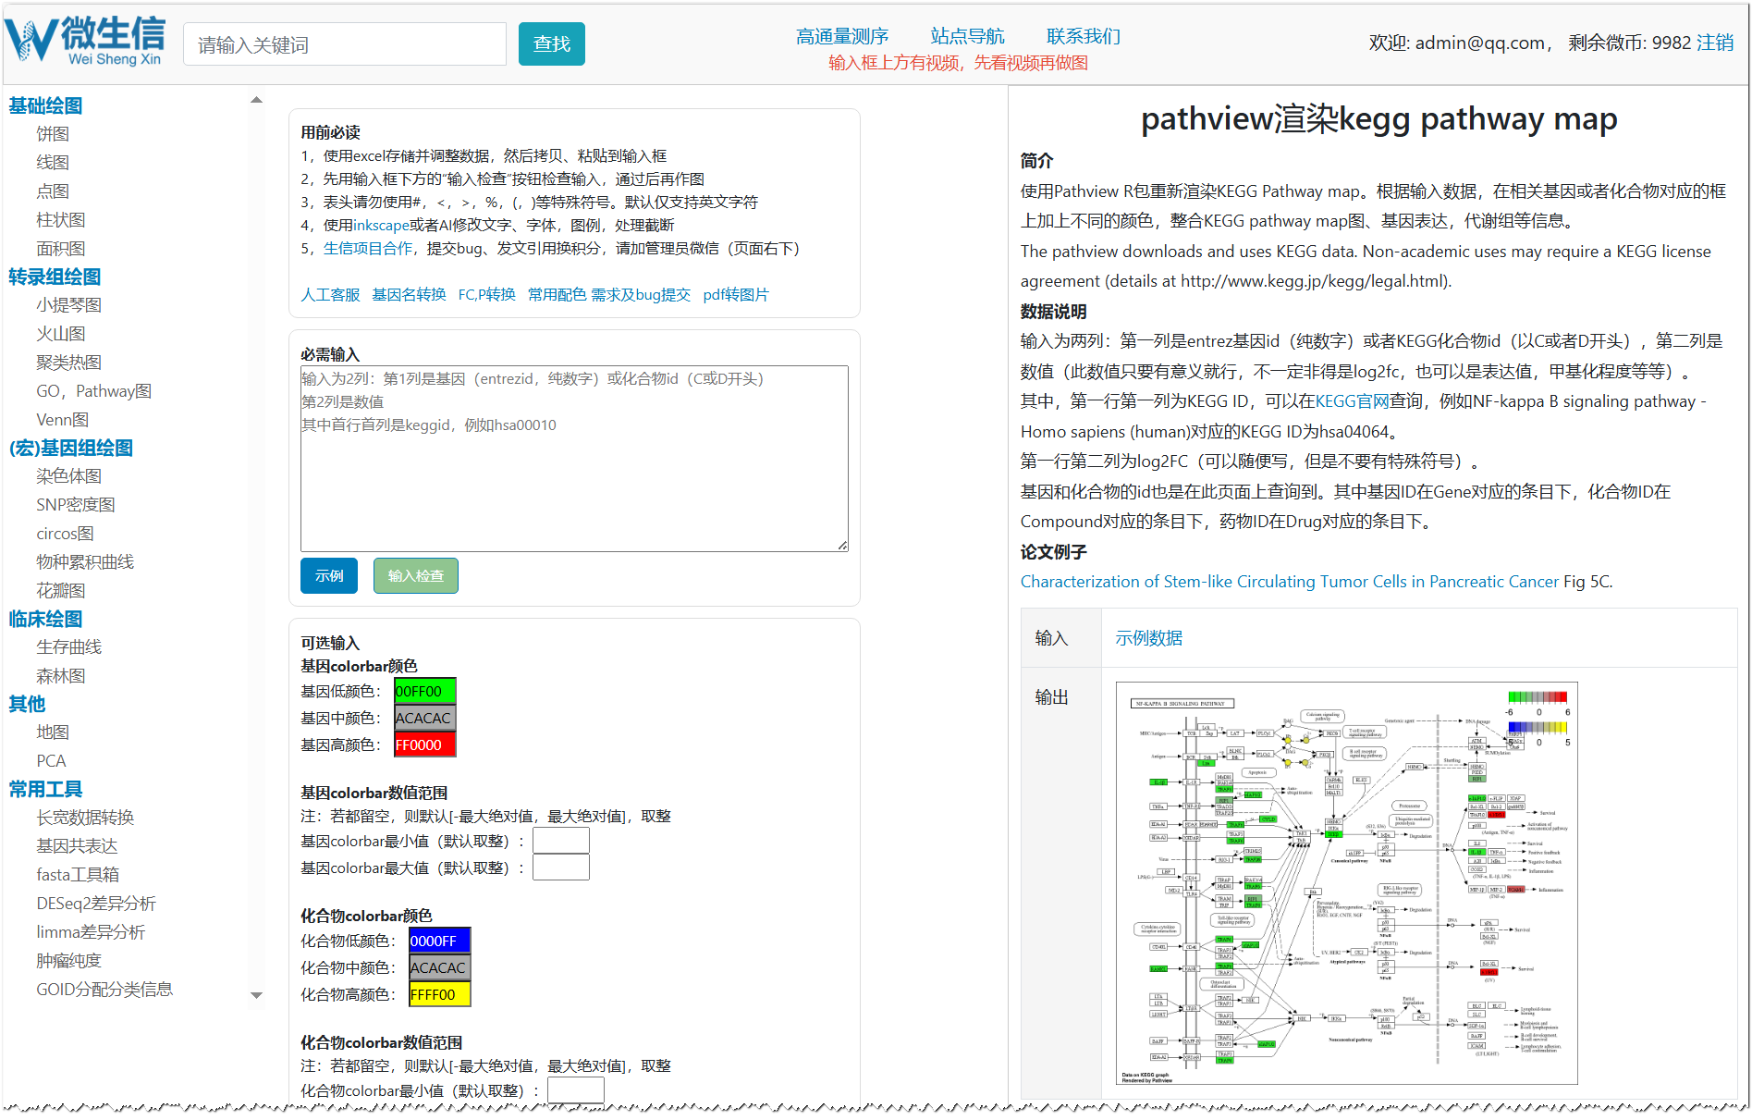The image size is (1752, 1120).
Task: Click the 微生信 Wei Sheng Xin logo
Action: click(85, 42)
